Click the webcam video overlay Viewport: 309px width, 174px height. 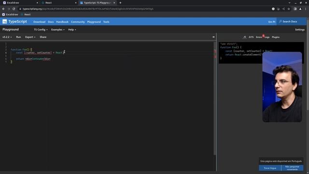(x=282, y=87)
